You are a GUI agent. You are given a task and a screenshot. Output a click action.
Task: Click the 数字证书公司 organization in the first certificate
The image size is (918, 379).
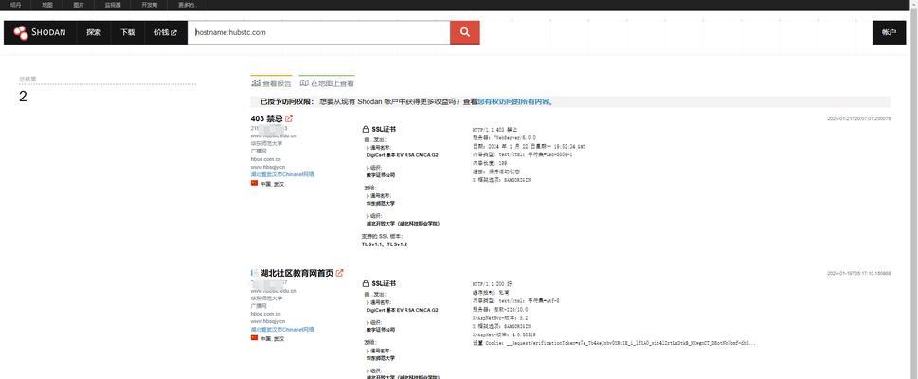coord(381,174)
